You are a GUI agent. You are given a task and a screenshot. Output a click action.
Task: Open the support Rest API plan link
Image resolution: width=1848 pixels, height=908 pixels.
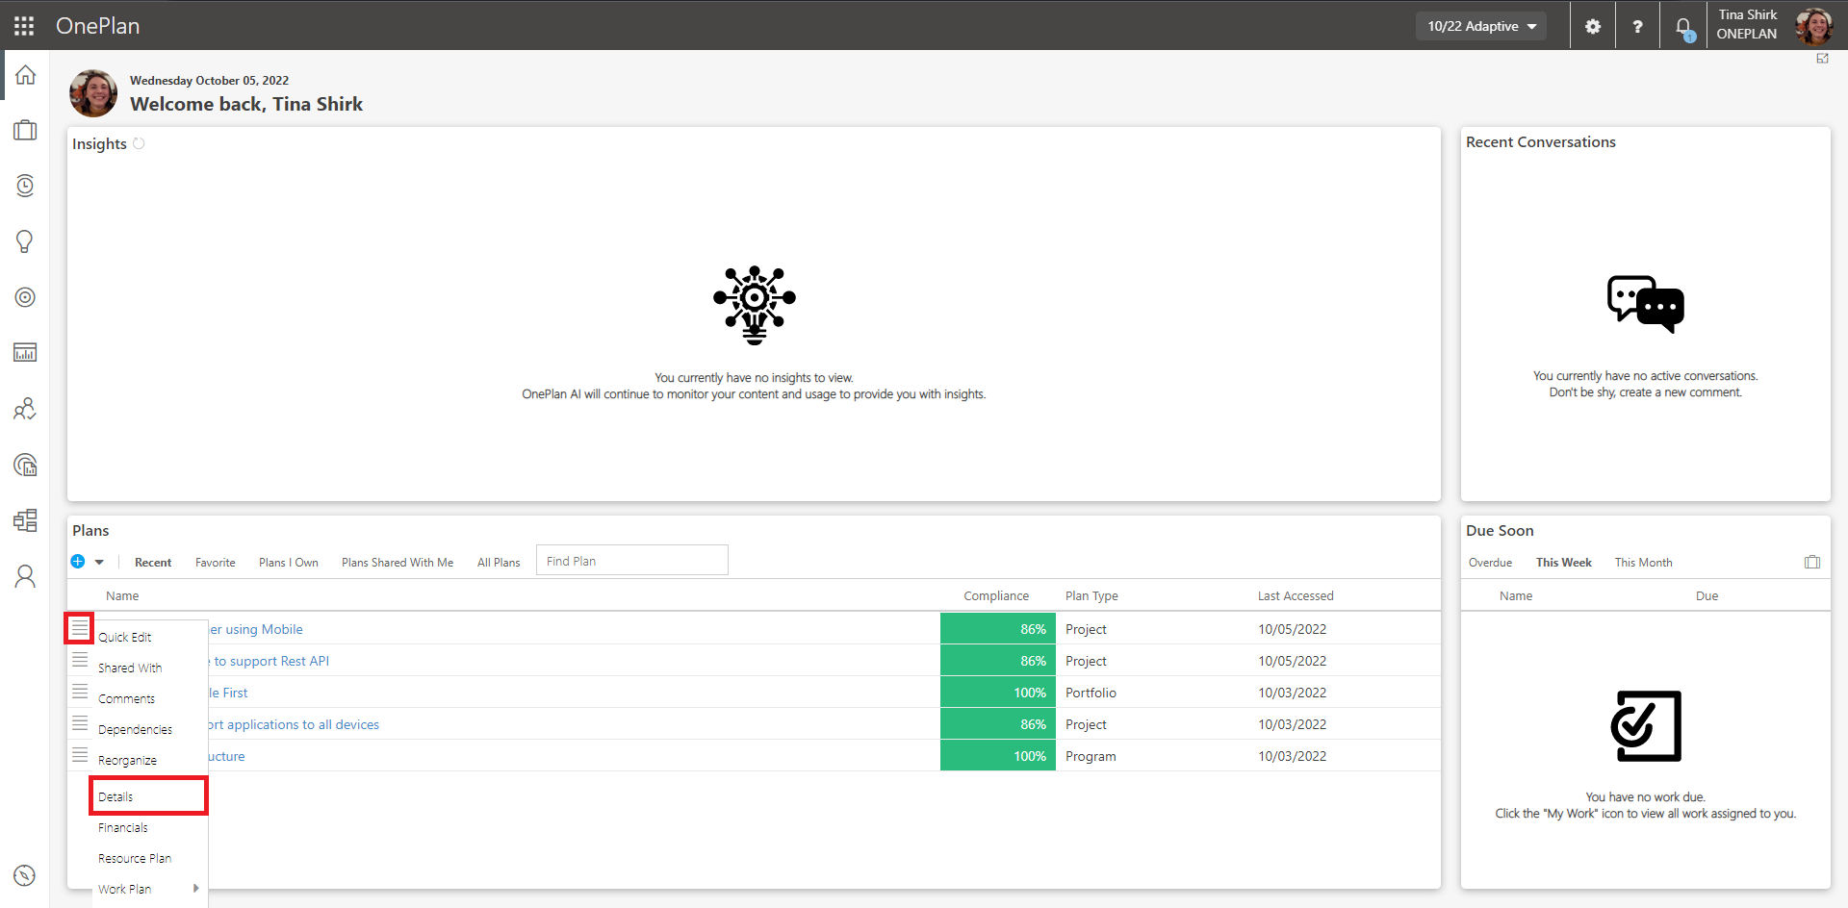(269, 661)
